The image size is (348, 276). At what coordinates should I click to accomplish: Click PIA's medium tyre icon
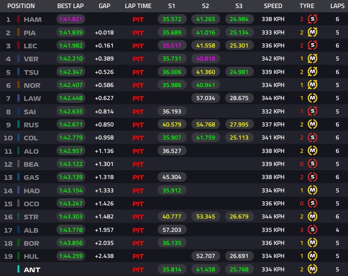[x=312, y=32]
